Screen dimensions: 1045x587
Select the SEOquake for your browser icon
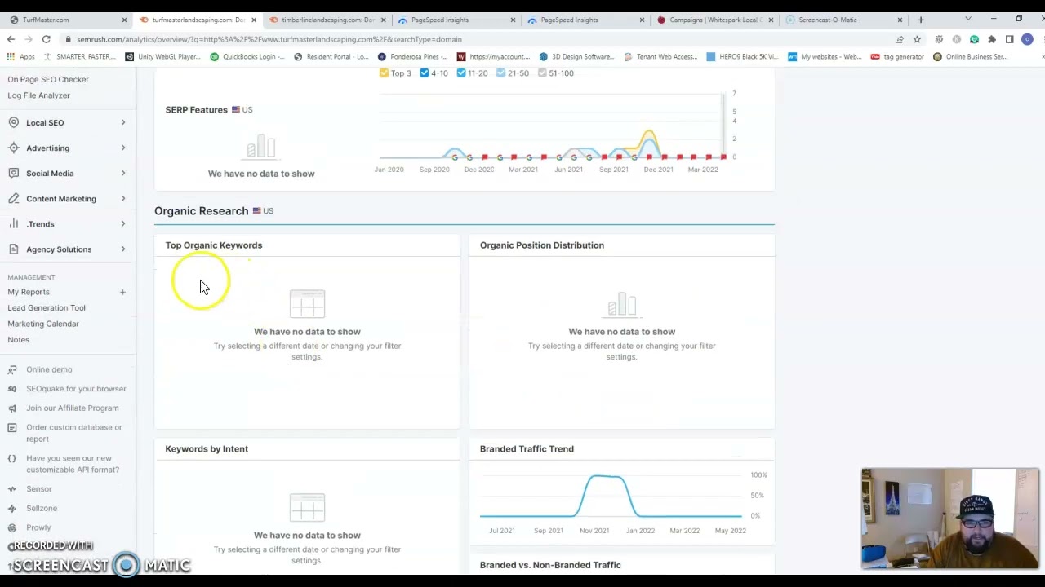tap(12, 389)
